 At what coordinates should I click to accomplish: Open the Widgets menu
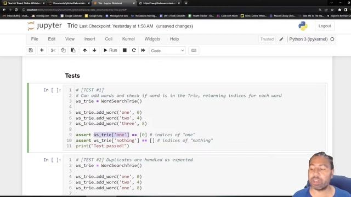[x=152, y=39]
